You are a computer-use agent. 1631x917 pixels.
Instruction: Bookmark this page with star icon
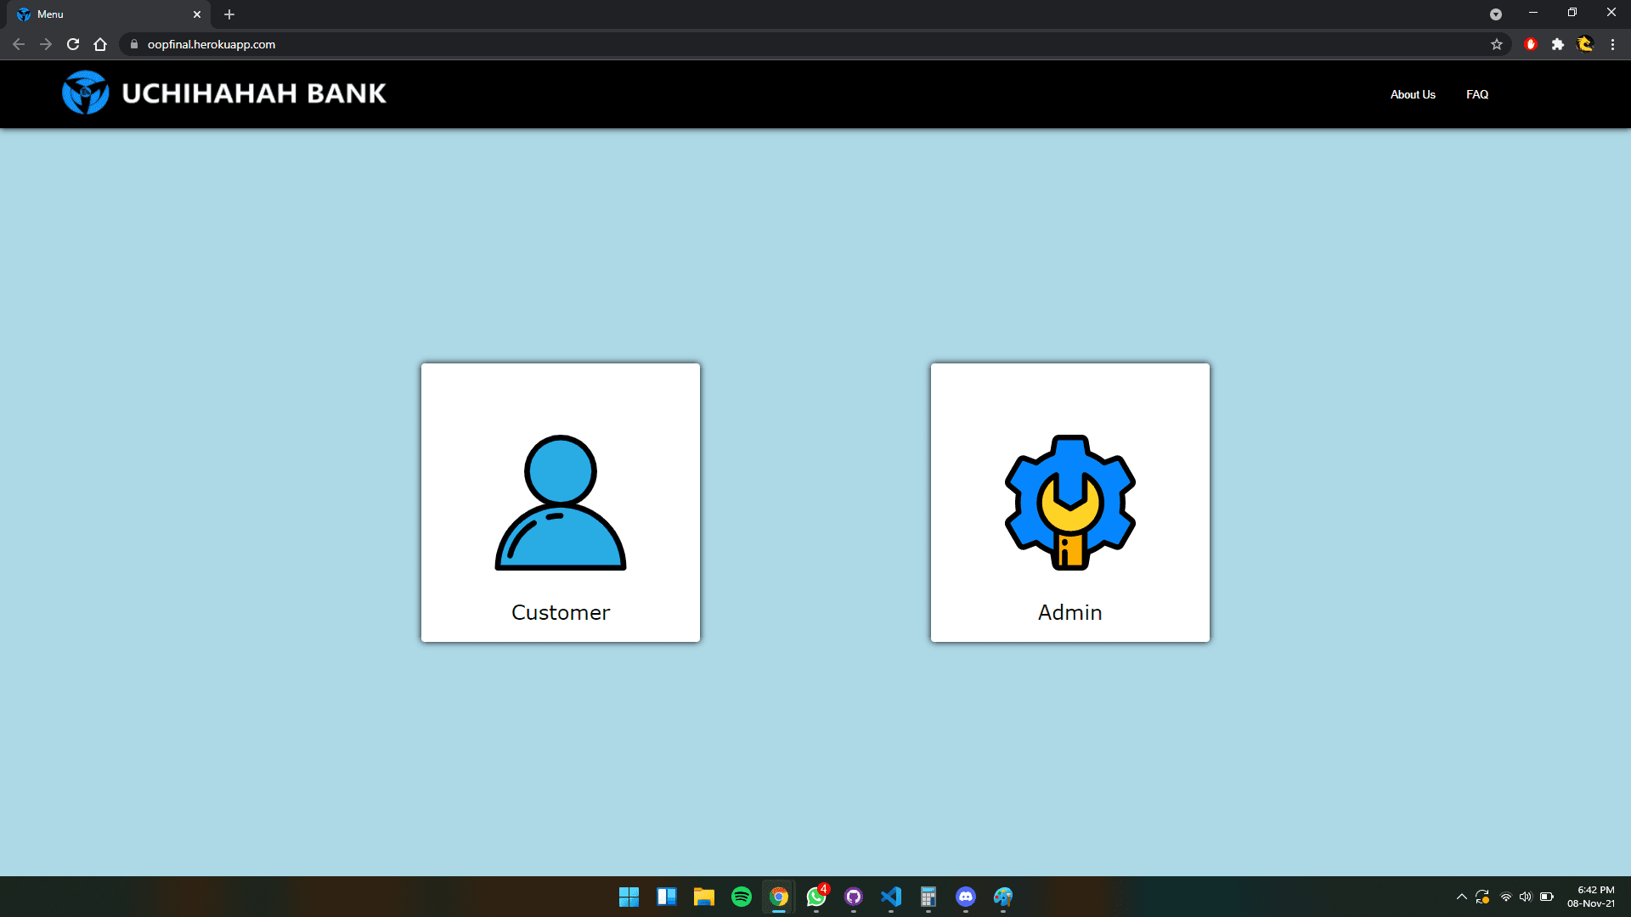coord(1497,44)
